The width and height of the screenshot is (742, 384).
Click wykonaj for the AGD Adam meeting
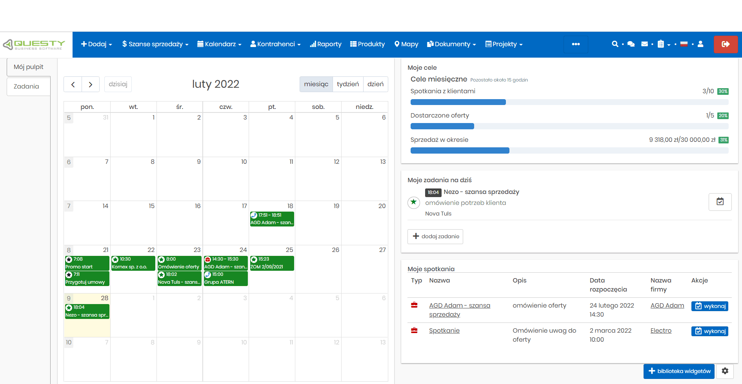709,306
